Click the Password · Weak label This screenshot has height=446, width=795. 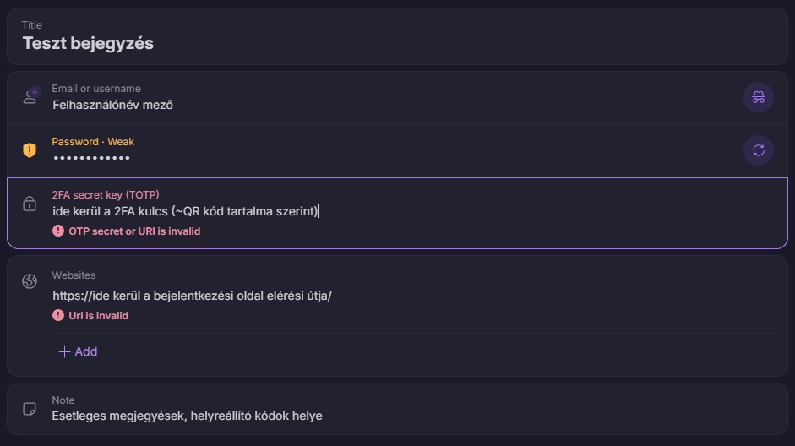[93, 142]
